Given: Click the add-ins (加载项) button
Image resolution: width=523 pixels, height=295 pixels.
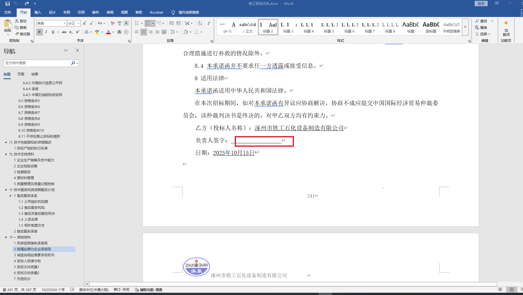Looking at the screenshot, I should coord(506,28).
